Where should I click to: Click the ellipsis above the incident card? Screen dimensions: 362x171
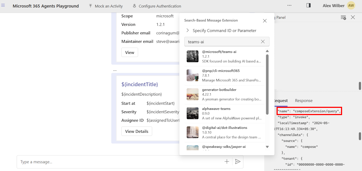pyautogui.click(x=115, y=70)
